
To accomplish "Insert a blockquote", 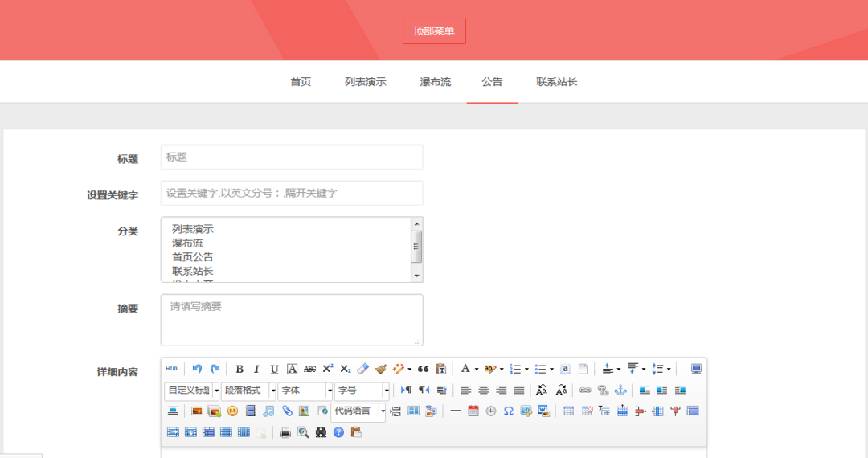I will point(424,369).
